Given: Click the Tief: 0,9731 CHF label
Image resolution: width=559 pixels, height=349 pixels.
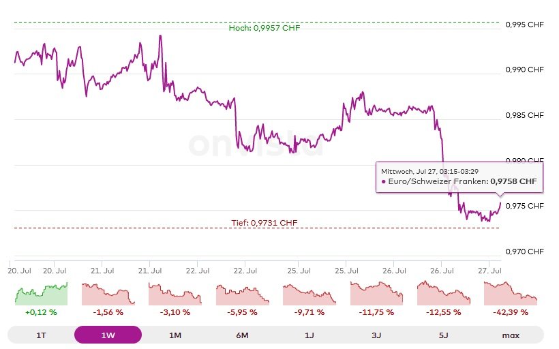Looking at the screenshot, I should pyautogui.click(x=264, y=222).
